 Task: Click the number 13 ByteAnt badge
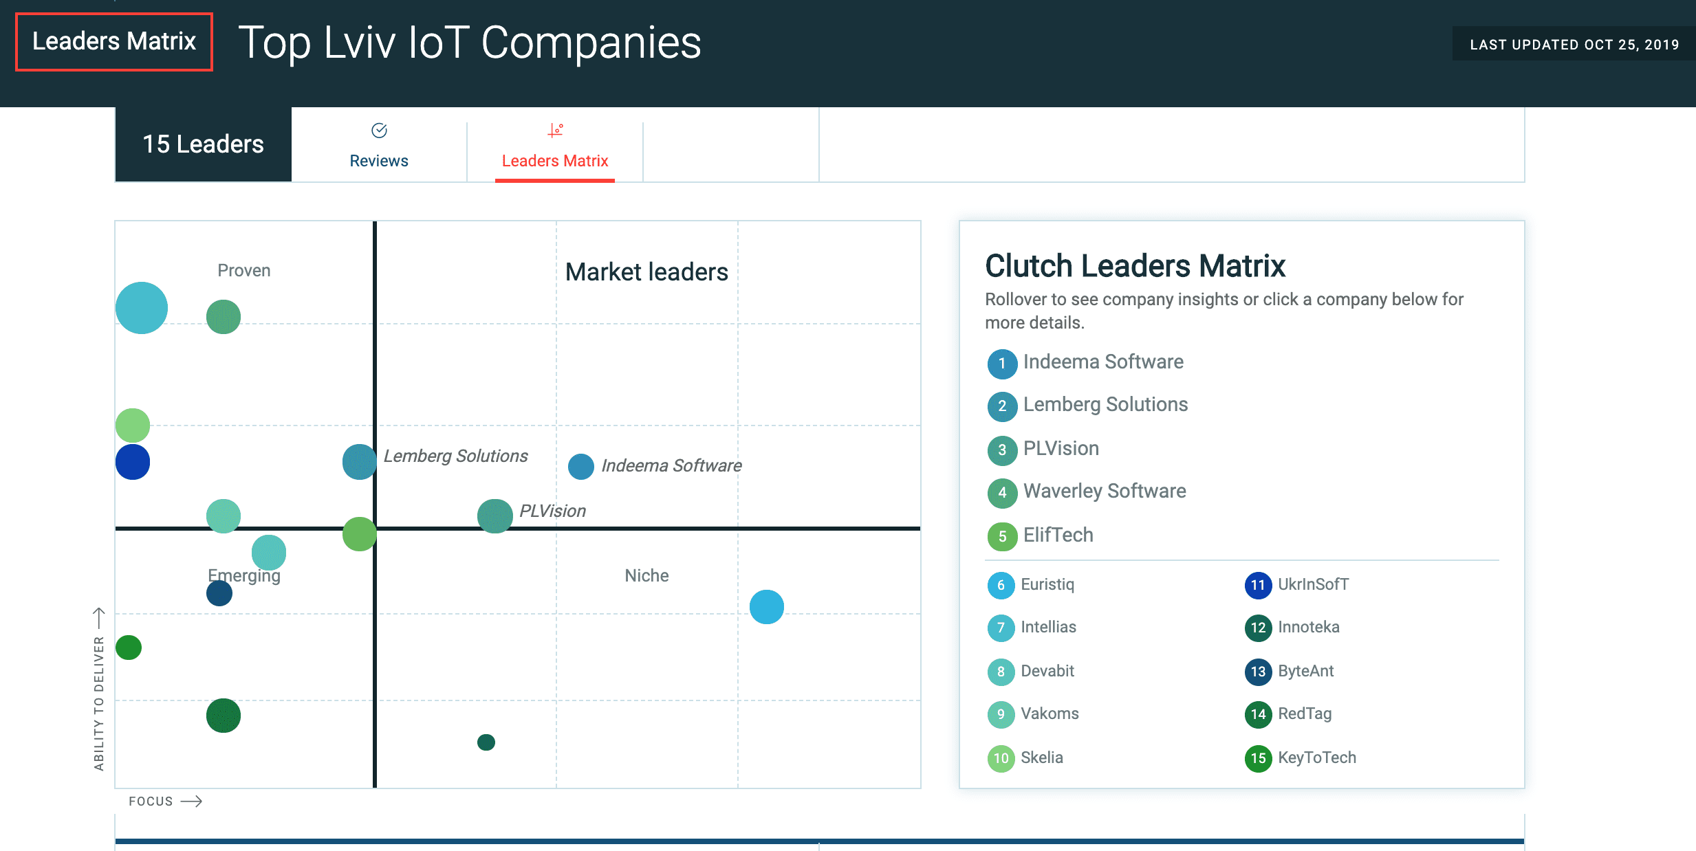(x=1258, y=672)
